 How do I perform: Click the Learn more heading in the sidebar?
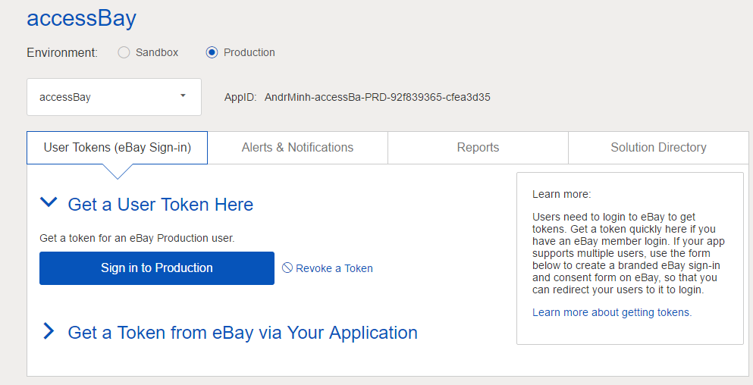pyautogui.click(x=561, y=195)
